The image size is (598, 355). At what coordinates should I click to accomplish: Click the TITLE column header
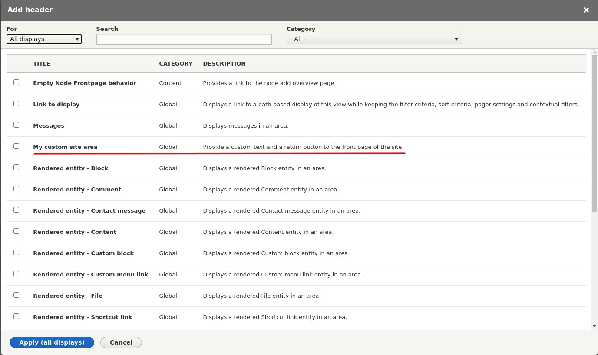[42, 64]
